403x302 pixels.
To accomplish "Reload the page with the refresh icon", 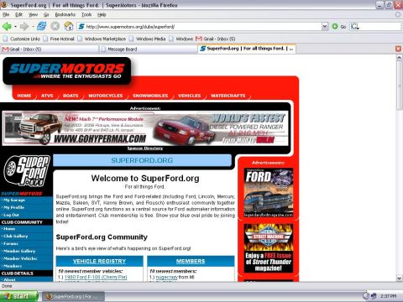I will [x=42, y=26].
